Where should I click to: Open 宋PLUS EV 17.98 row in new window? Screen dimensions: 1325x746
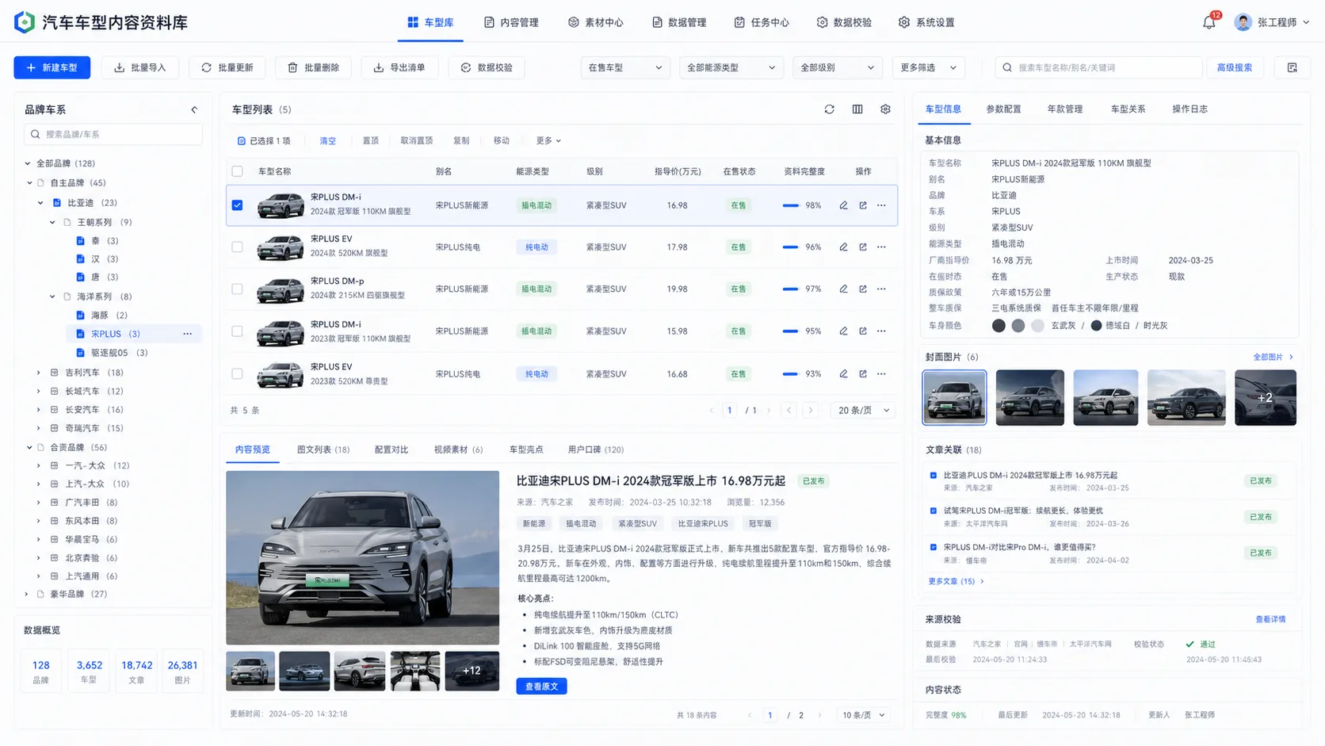coord(863,247)
